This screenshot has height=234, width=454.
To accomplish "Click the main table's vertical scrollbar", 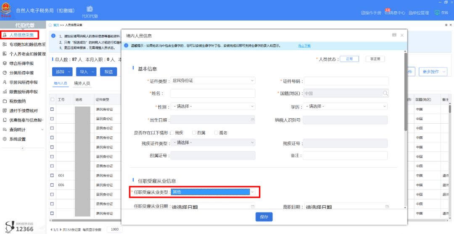I will click(450, 109).
